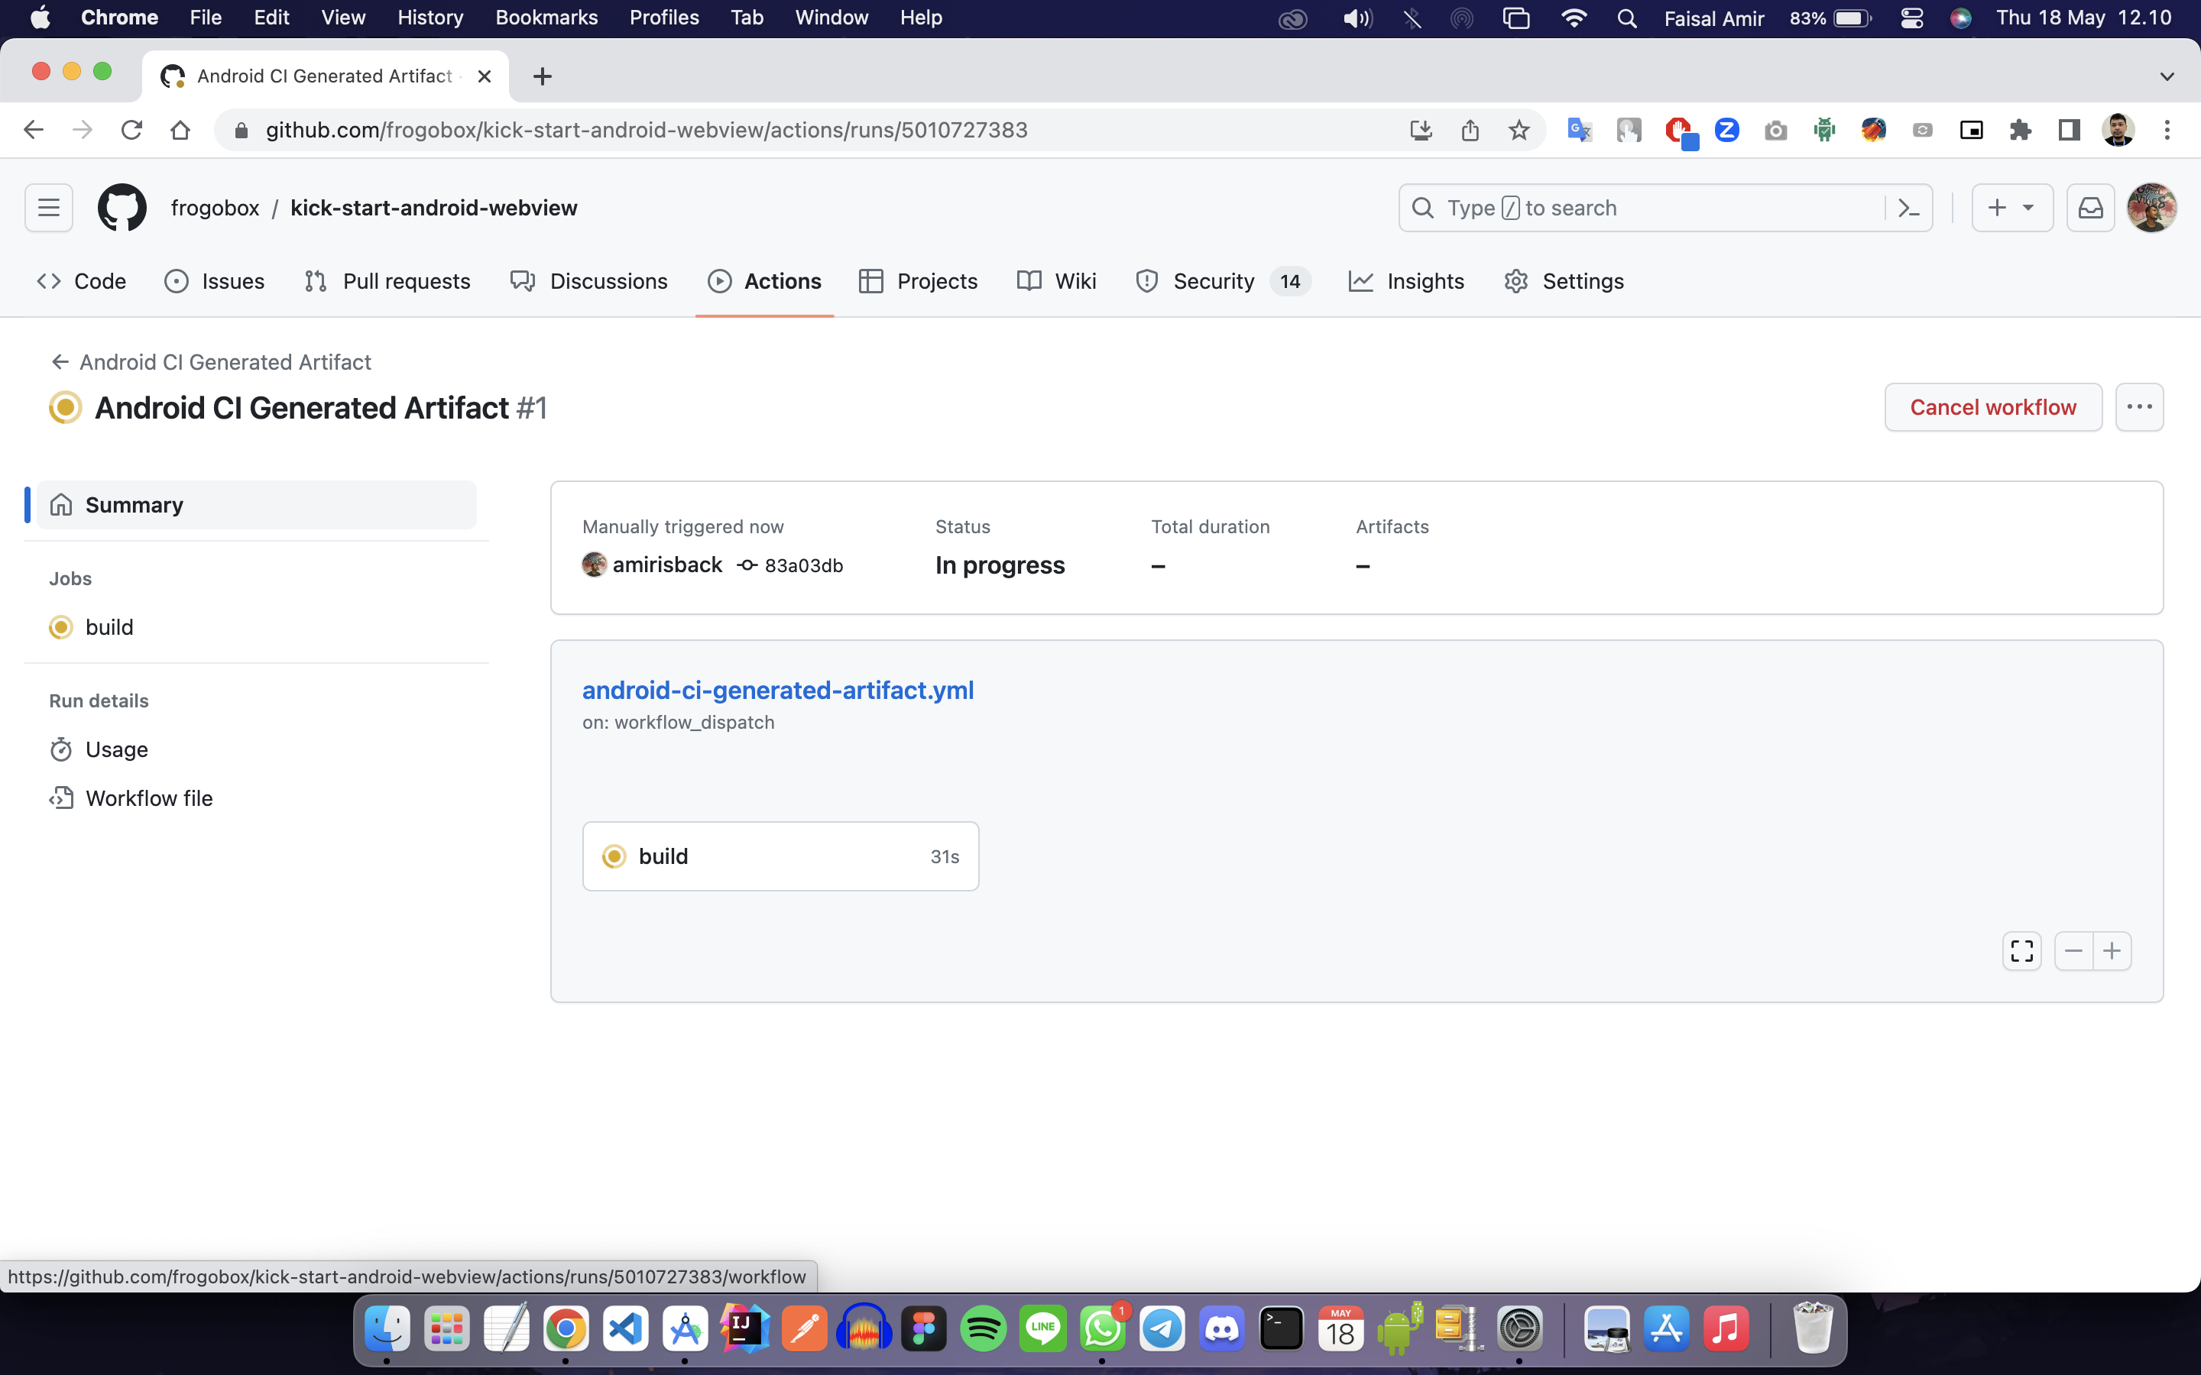The width and height of the screenshot is (2201, 1375).
Task: Expand Chrome tab search chevron
Action: [x=2167, y=76]
